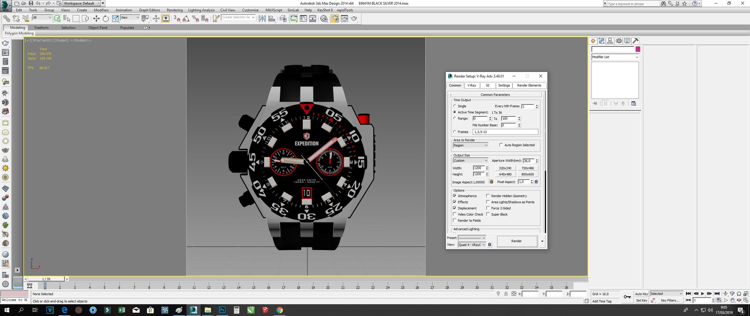Click the Save File icon in title bar
750x316 pixels.
click(x=31, y=3)
